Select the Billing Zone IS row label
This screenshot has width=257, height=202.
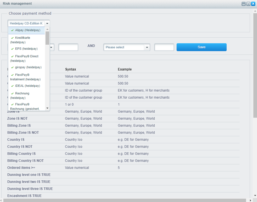coord(19,126)
